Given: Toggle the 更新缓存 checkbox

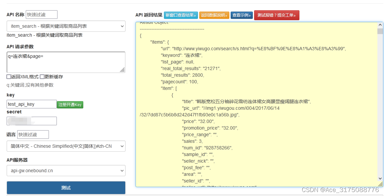Looking at the screenshot, I should pos(42,77).
